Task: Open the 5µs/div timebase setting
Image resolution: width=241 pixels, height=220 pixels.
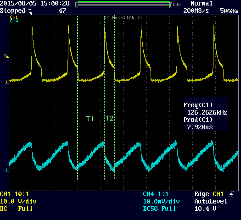Action: pos(229,11)
